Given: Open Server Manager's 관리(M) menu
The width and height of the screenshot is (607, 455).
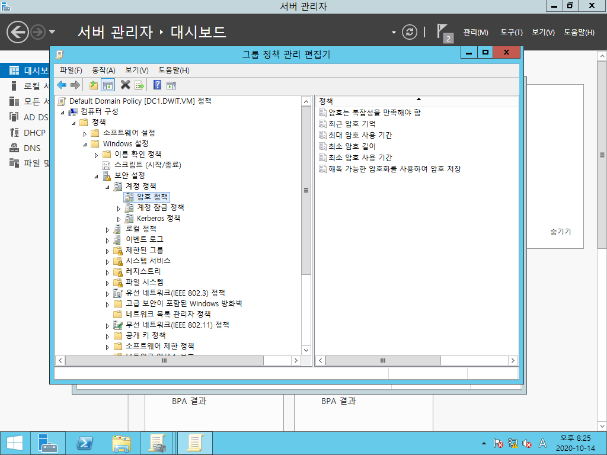Looking at the screenshot, I should 476,32.
